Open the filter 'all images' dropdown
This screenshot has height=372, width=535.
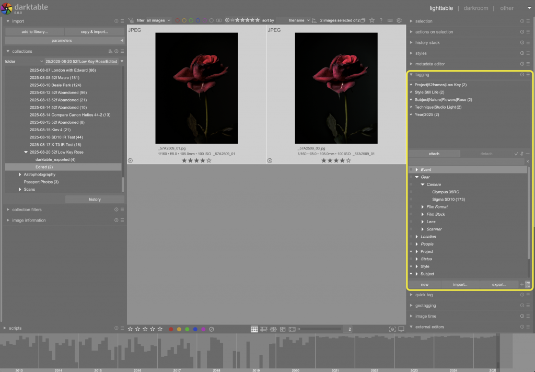click(x=158, y=20)
